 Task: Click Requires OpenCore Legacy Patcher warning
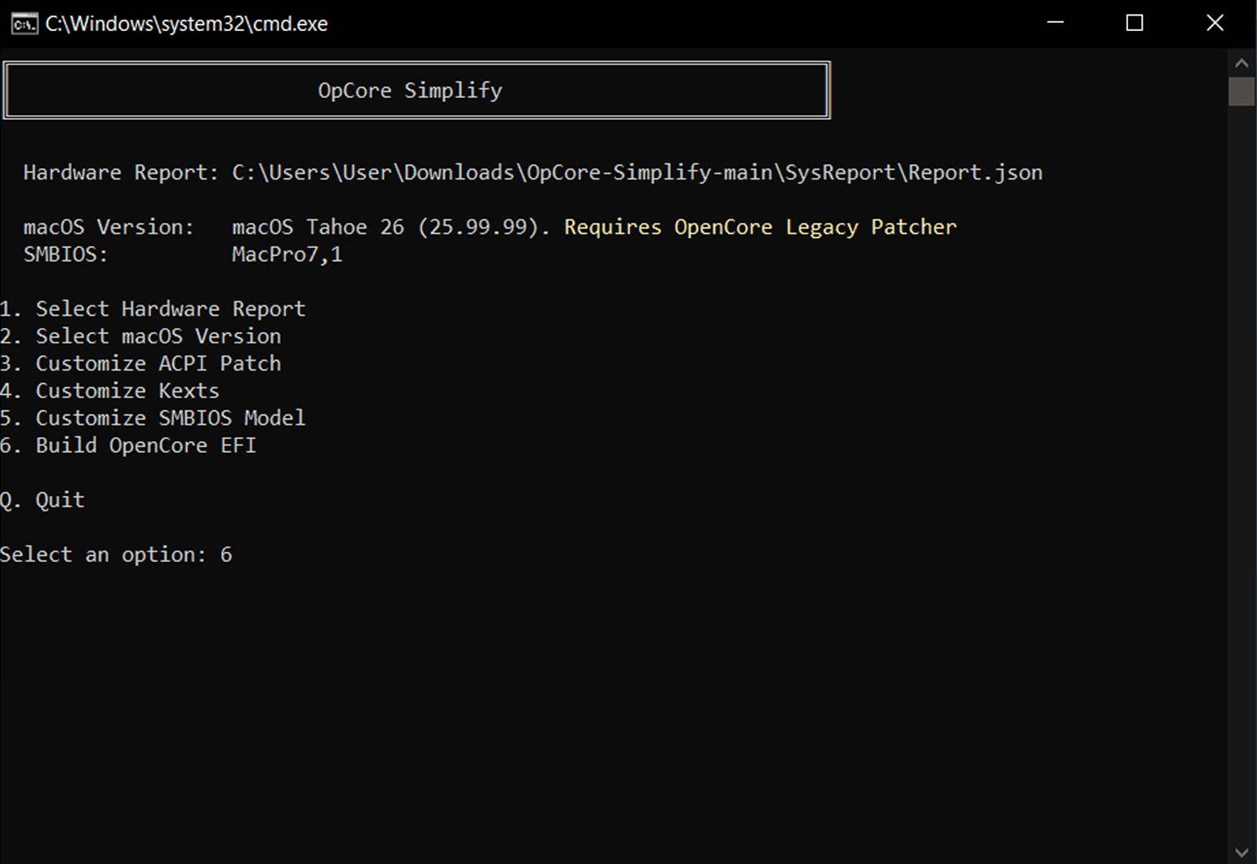[760, 227]
